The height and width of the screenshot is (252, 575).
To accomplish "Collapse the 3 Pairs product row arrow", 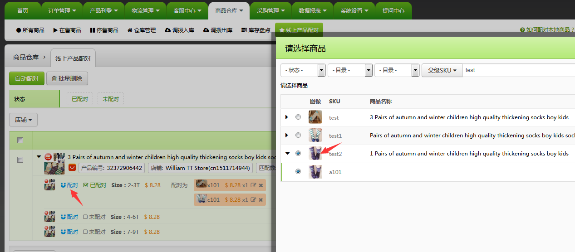I will [x=39, y=157].
